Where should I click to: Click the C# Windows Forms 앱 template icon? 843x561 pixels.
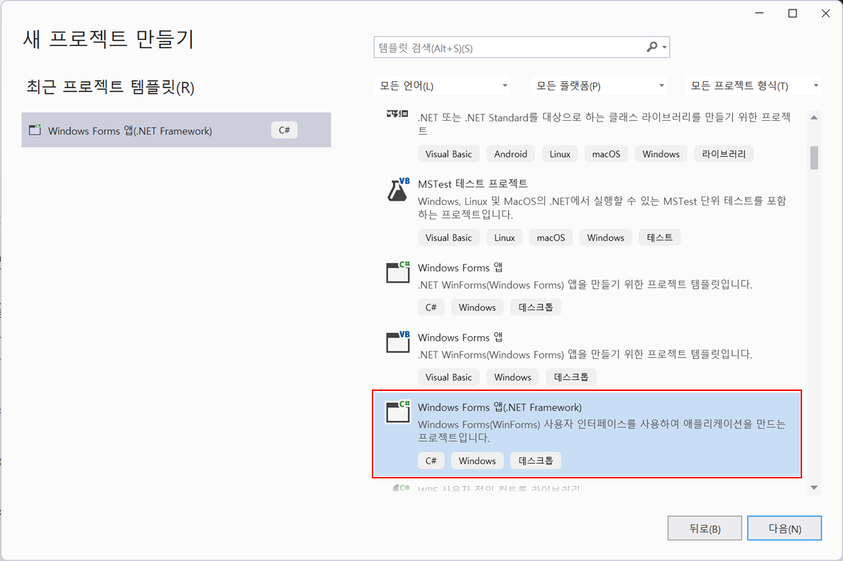[398, 271]
